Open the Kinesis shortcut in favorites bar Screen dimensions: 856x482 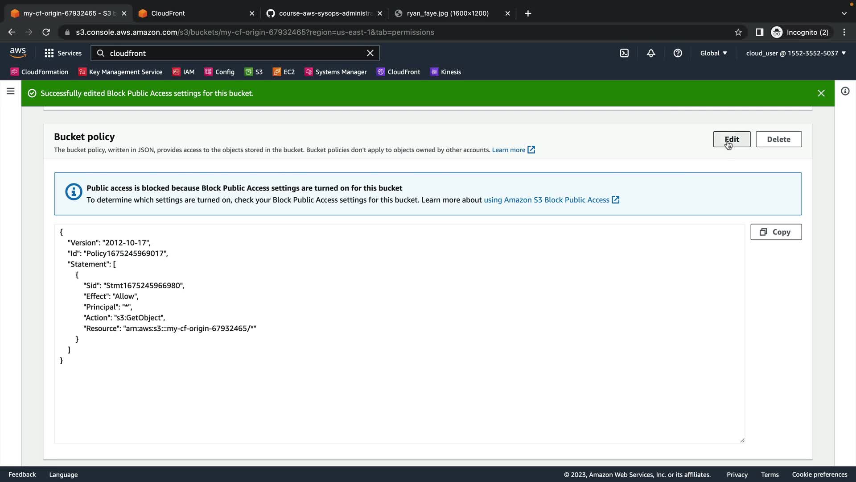[x=445, y=72]
